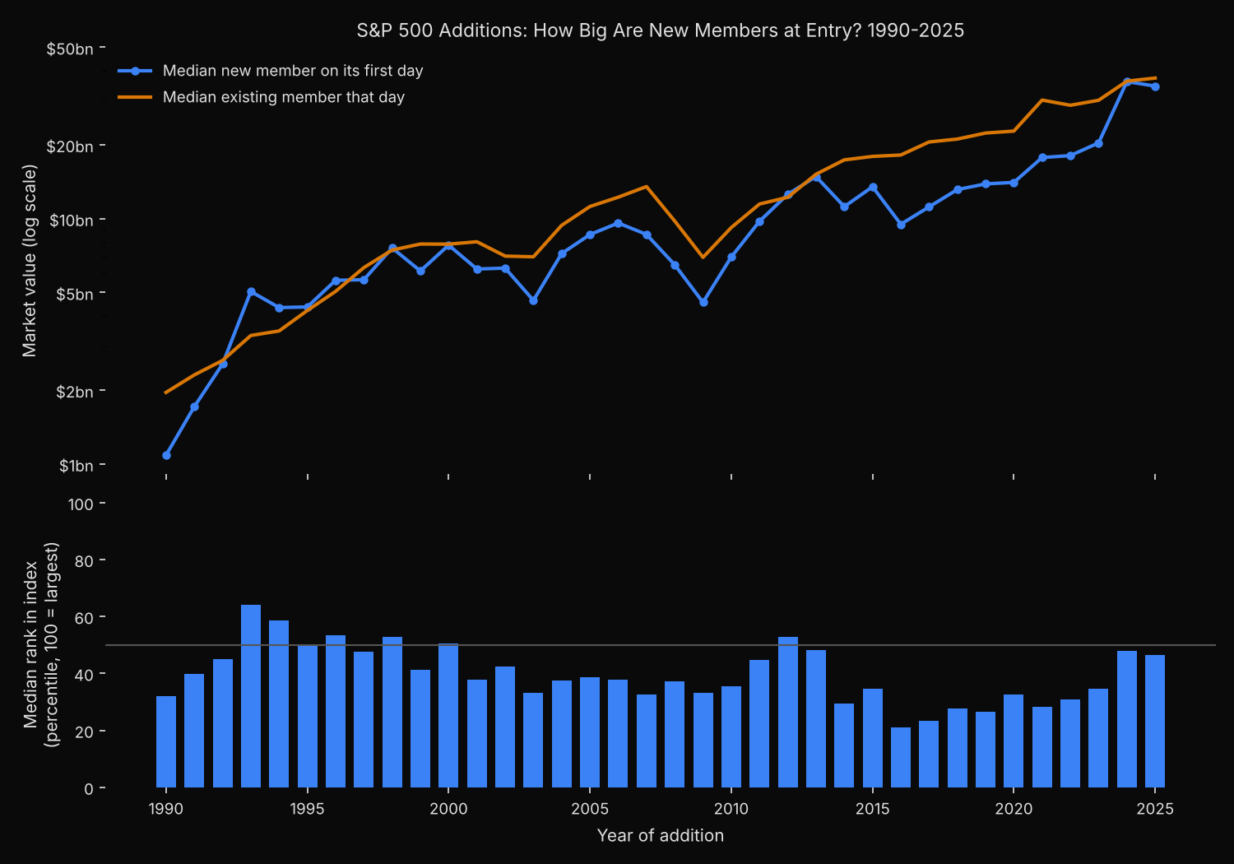Image resolution: width=1234 pixels, height=864 pixels.
Task: Click the 2000 x-axis tick label
Action: [448, 809]
